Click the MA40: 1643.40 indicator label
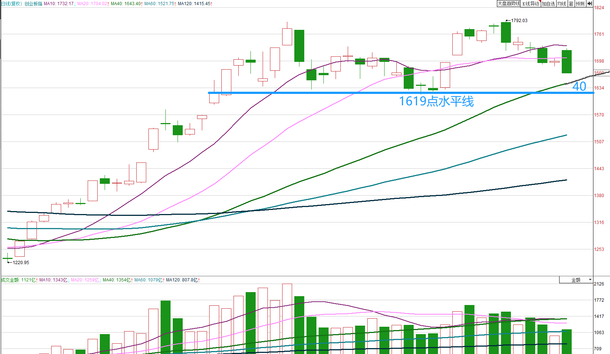 tap(127, 4)
